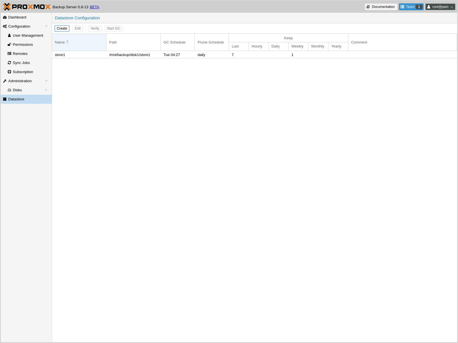
Task: Click the Administration wrench icon
Action: [x=5, y=81]
